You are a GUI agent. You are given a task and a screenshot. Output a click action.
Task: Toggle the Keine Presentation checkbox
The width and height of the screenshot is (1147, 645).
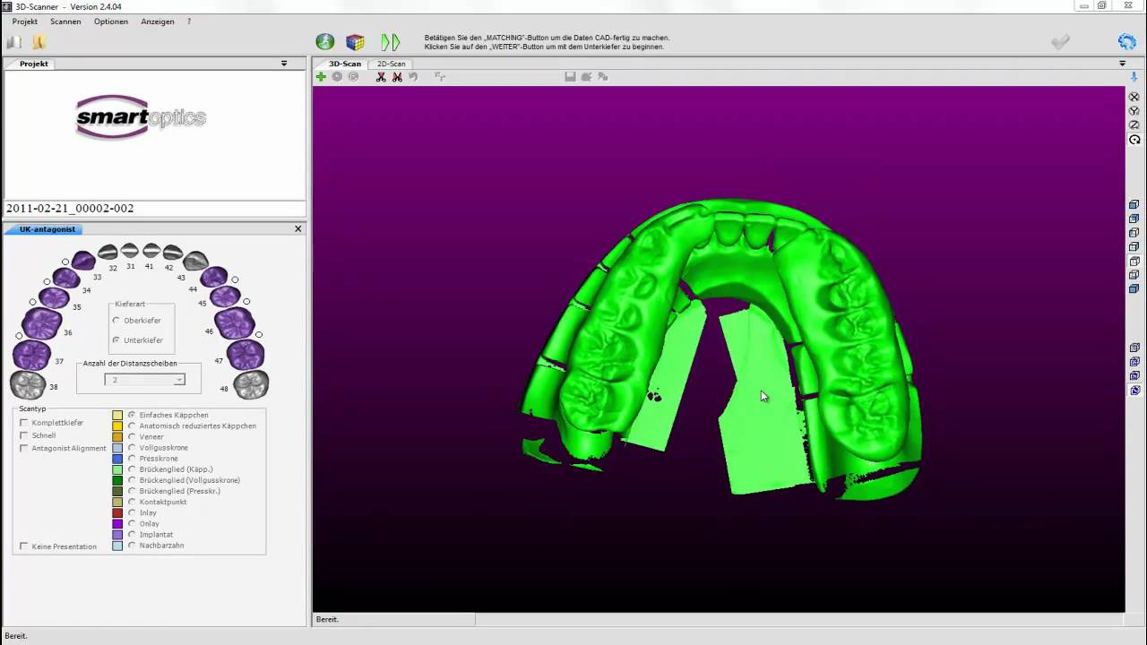coord(24,546)
